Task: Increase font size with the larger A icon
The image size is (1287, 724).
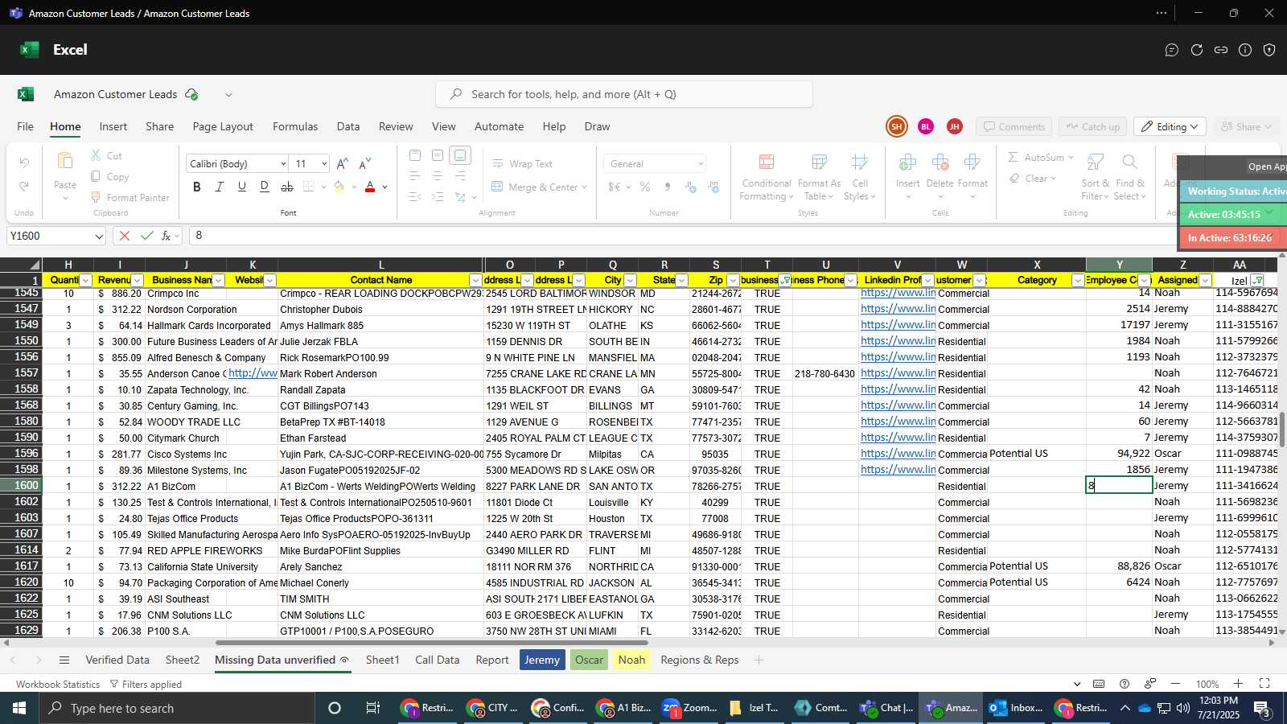Action: (343, 163)
